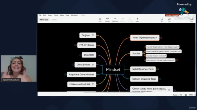
Task: Click the Days Evaluated trial badge
Action: click(172, 15)
